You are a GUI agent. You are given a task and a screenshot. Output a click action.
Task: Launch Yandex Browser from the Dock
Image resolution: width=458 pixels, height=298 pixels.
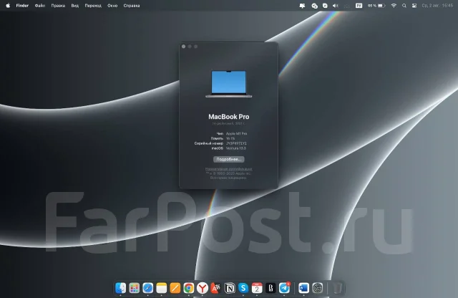pos(203,288)
